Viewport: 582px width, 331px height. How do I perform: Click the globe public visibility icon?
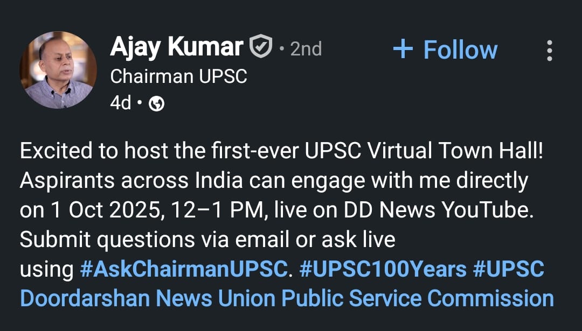pos(156,104)
